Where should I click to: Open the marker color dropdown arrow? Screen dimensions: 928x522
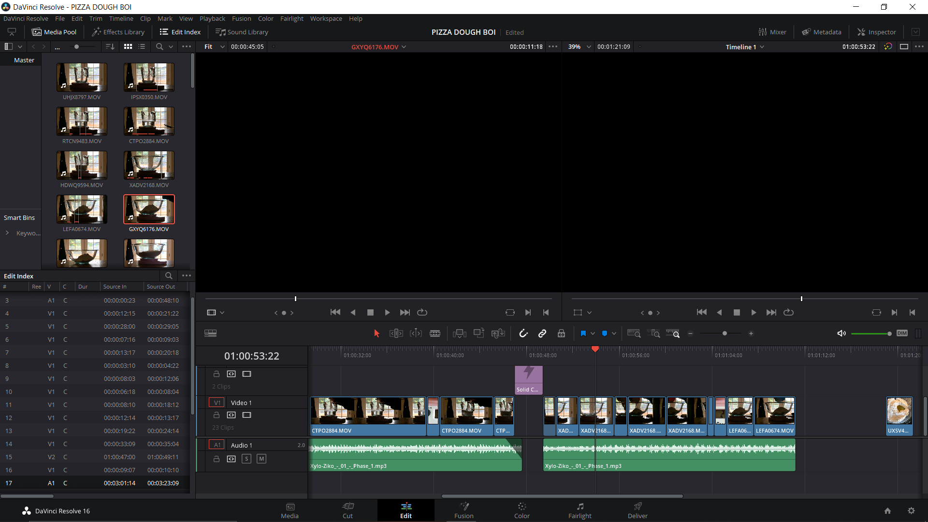tap(614, 333)
